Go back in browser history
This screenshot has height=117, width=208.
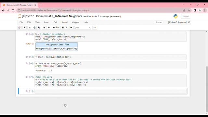click(x=3, y=10)
